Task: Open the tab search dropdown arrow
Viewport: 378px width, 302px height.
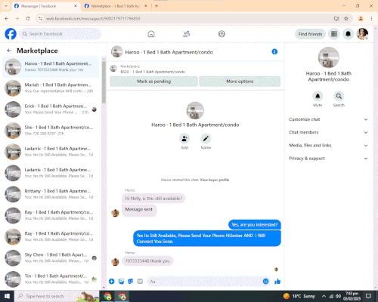Action: (x=5, y=6)
